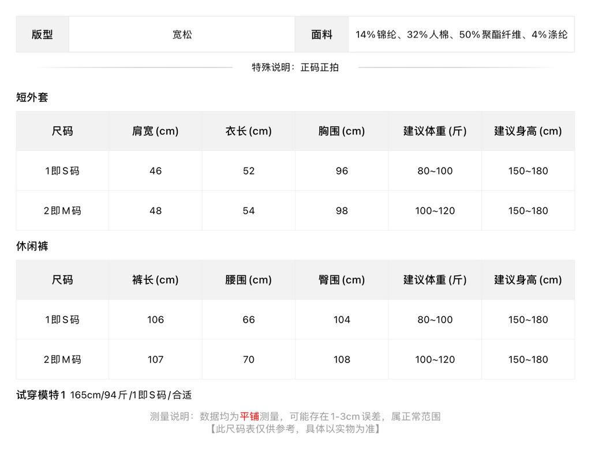Viewport: 591px width, 451px height.
Task: Select pants length value 106
Action: (x=155, y=320)
